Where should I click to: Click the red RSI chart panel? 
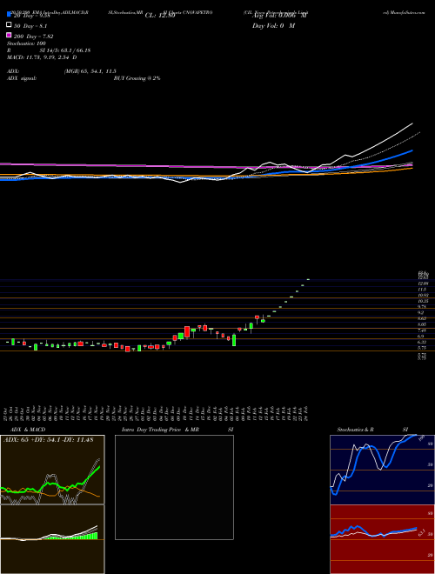pyautogui.click(x=382, y=539)
